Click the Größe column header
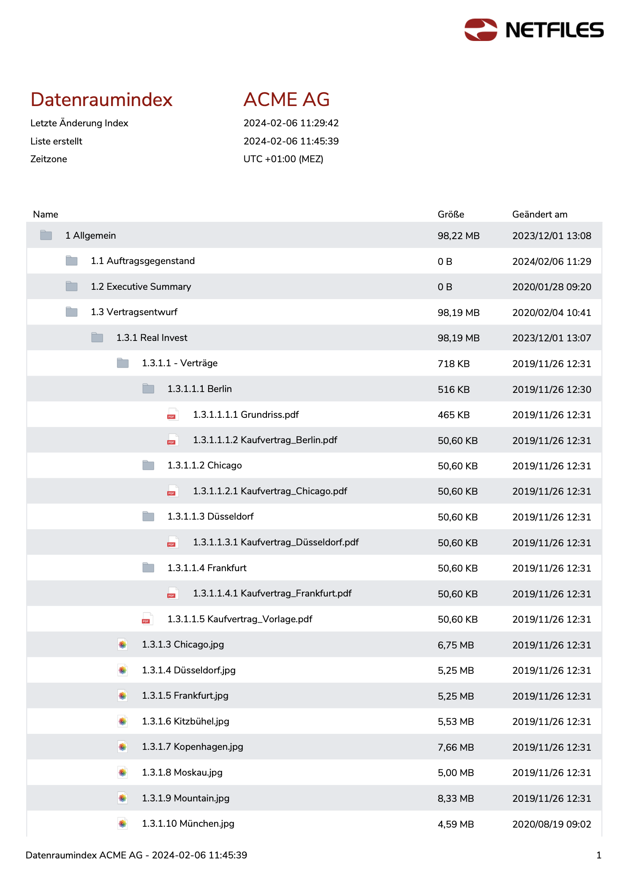The image size is (625, 888). 451,214
